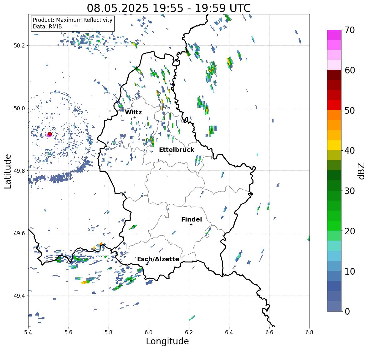This screenshot has height=349, width=369.
Task: Click the 49.8 latitude tick label
Action: click(x=19, y=171)
